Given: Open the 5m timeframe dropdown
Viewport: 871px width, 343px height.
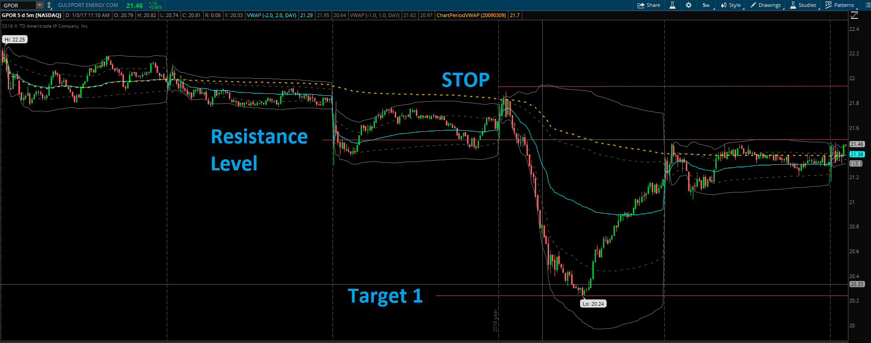Looking at the screenshot, I should pos(707,5).
